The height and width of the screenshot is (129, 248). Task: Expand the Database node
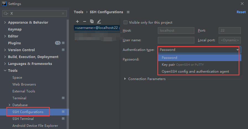(x=9, y=105)
